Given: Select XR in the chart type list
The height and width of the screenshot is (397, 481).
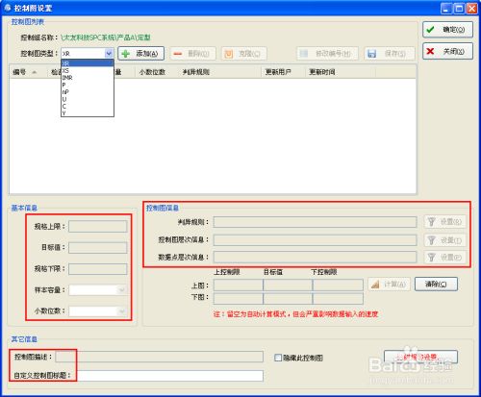Looking at the screenshot, I should tap(88, 63).
